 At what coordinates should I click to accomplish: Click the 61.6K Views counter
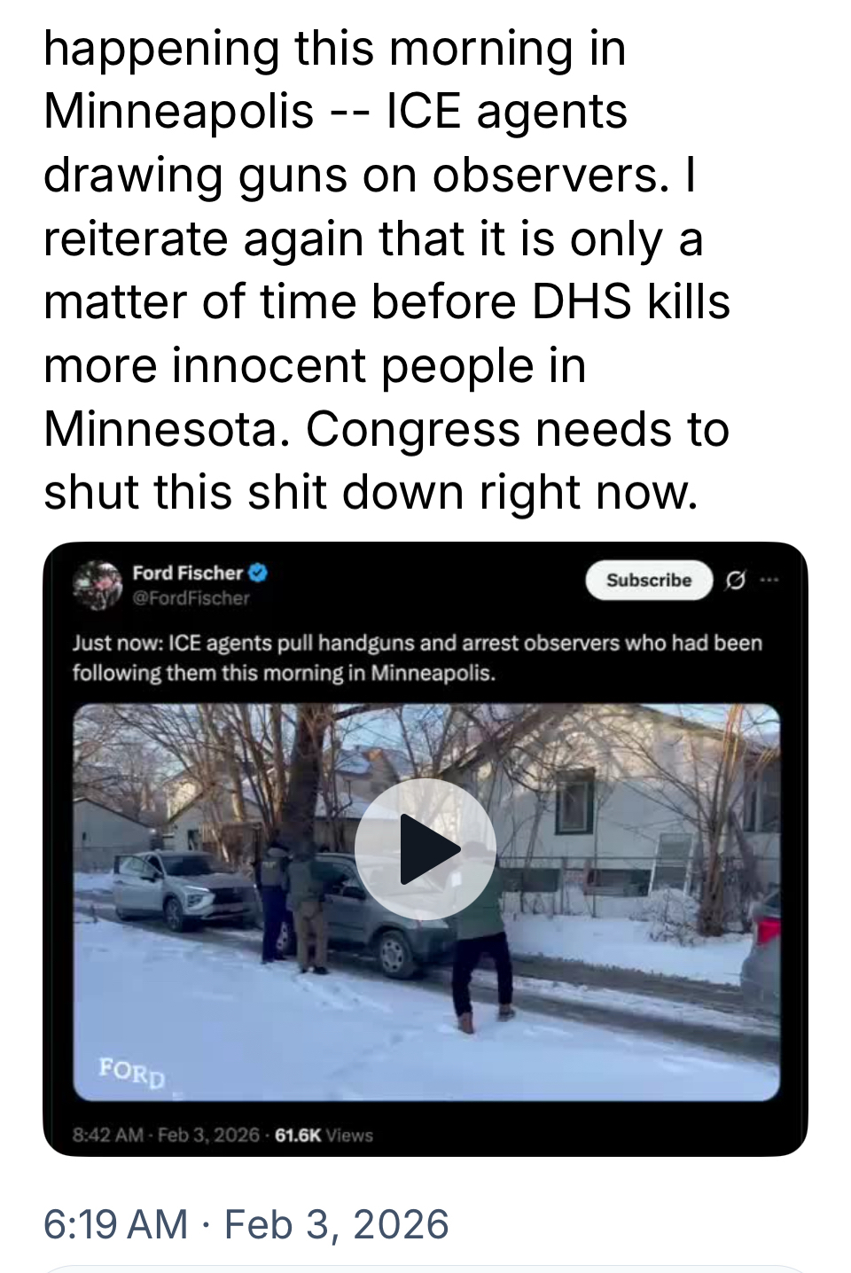click(324, 1135)
